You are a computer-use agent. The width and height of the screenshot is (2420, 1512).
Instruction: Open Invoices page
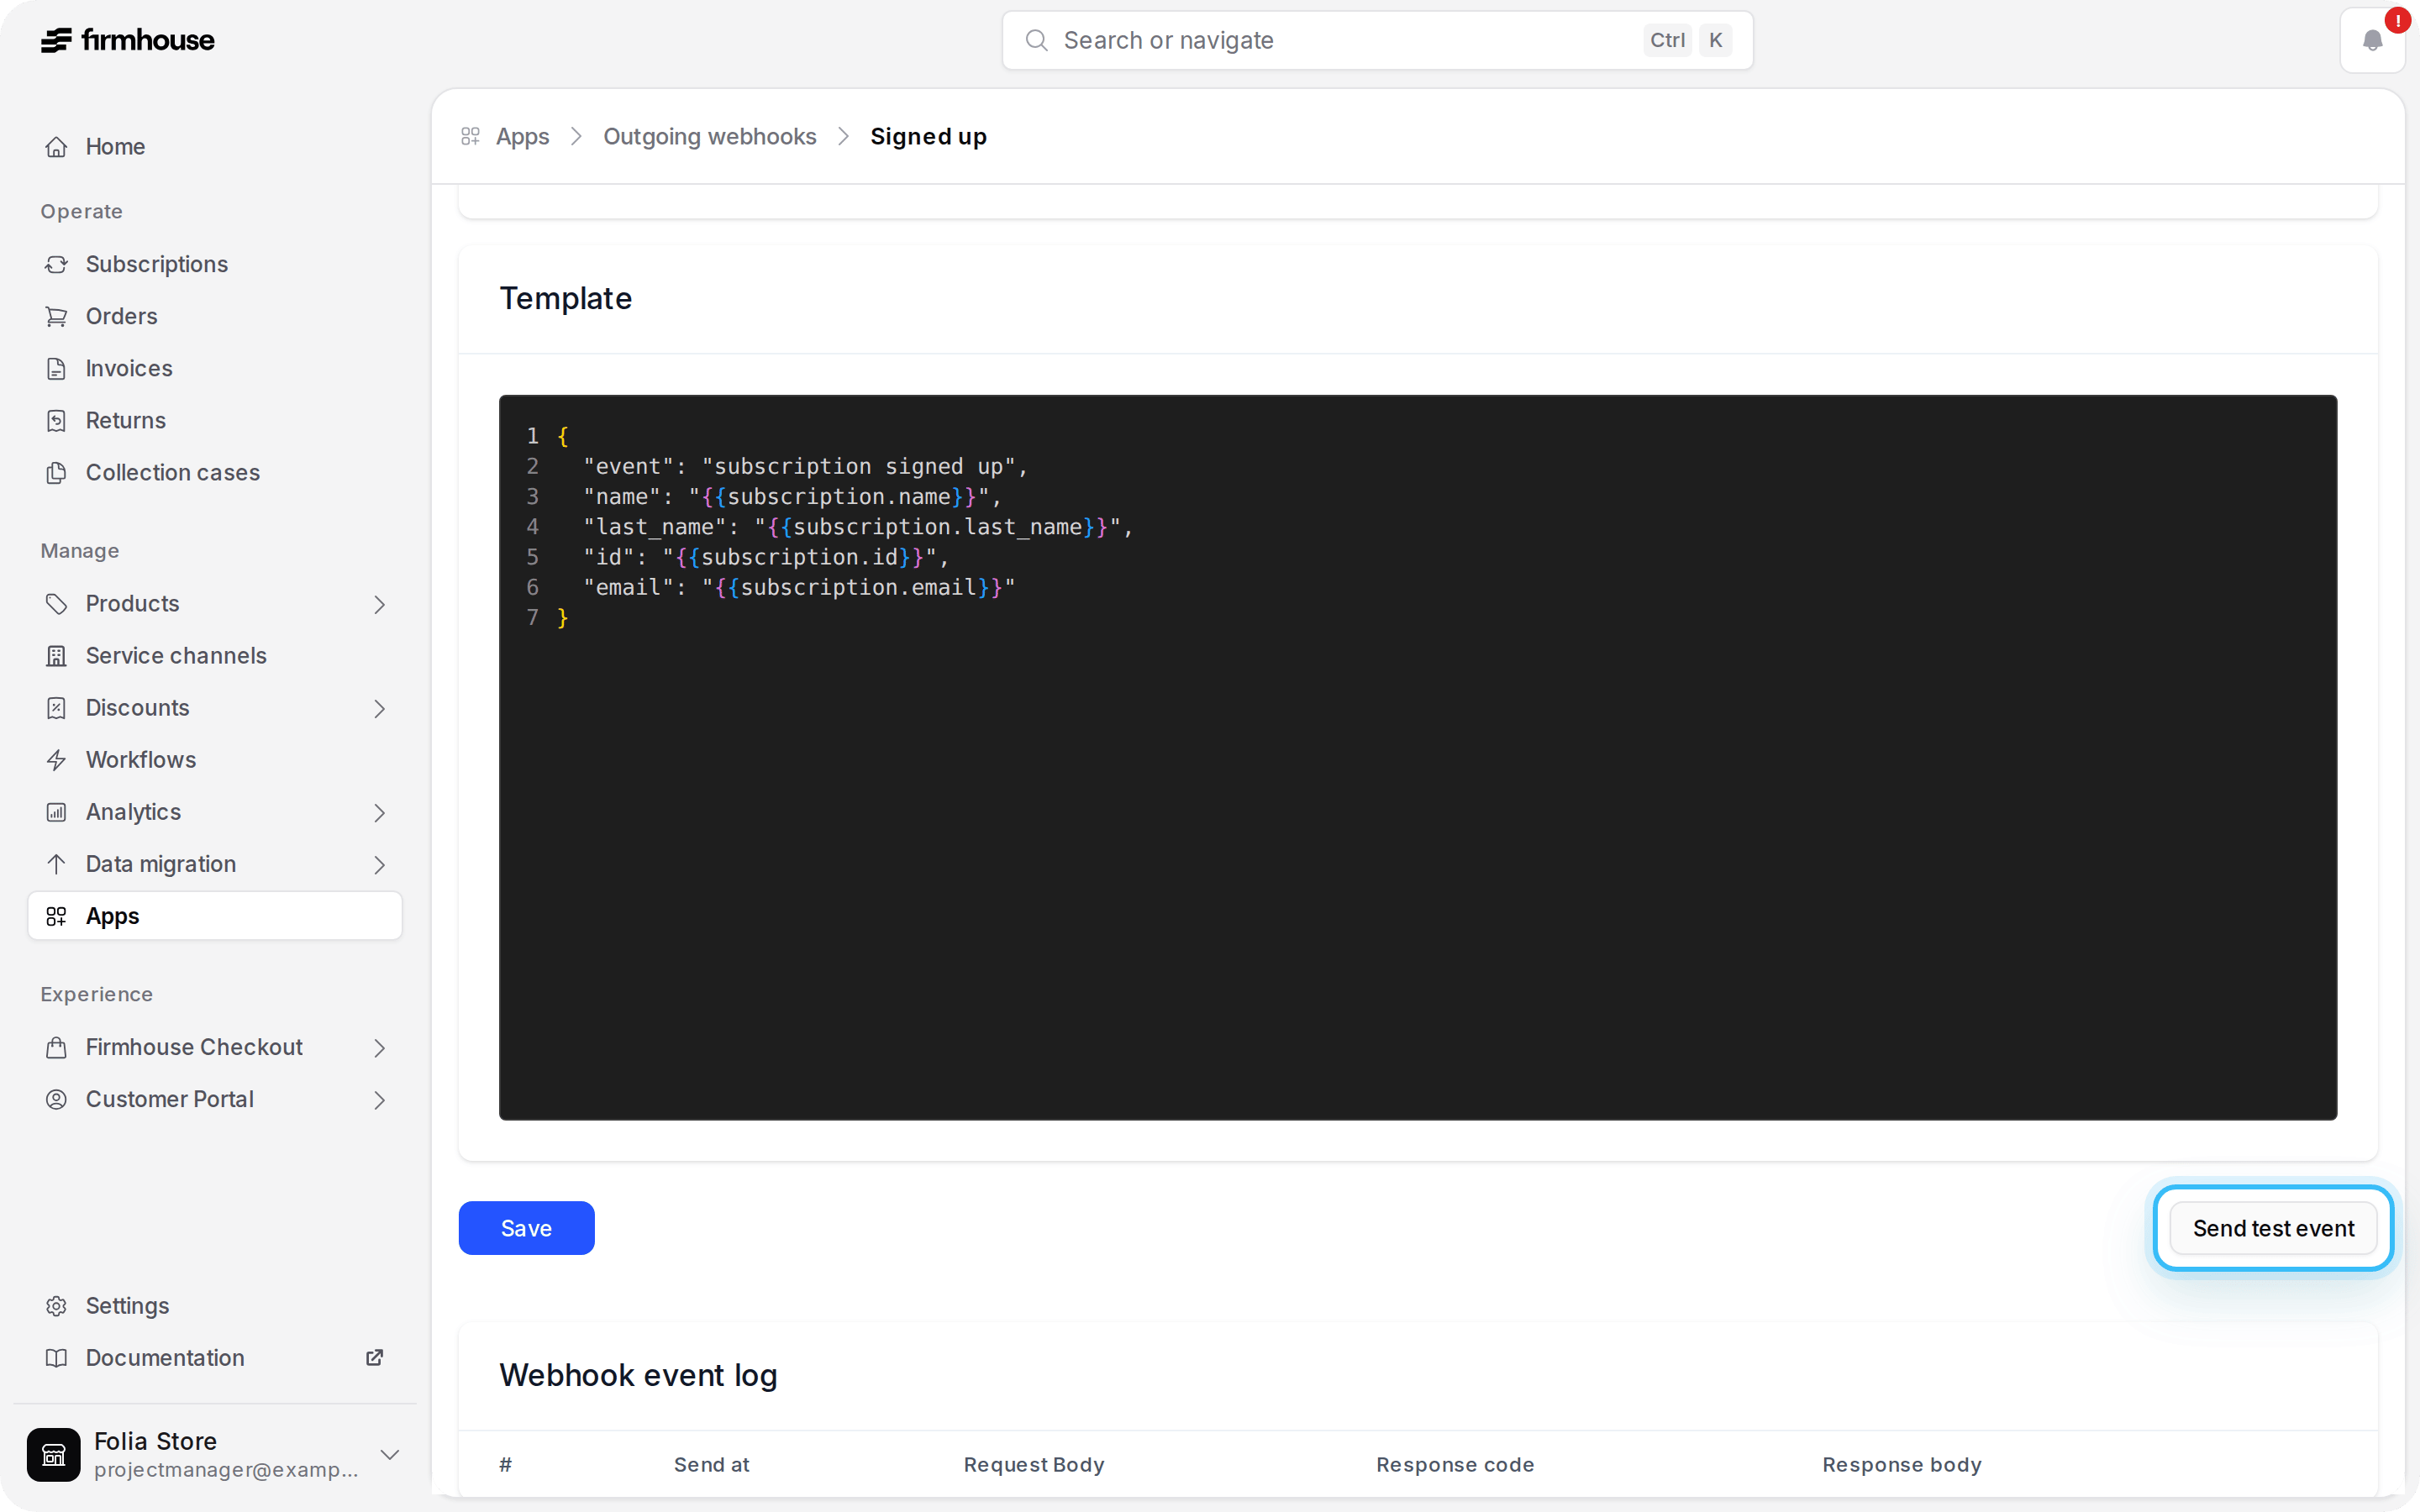tap(215, 368)
